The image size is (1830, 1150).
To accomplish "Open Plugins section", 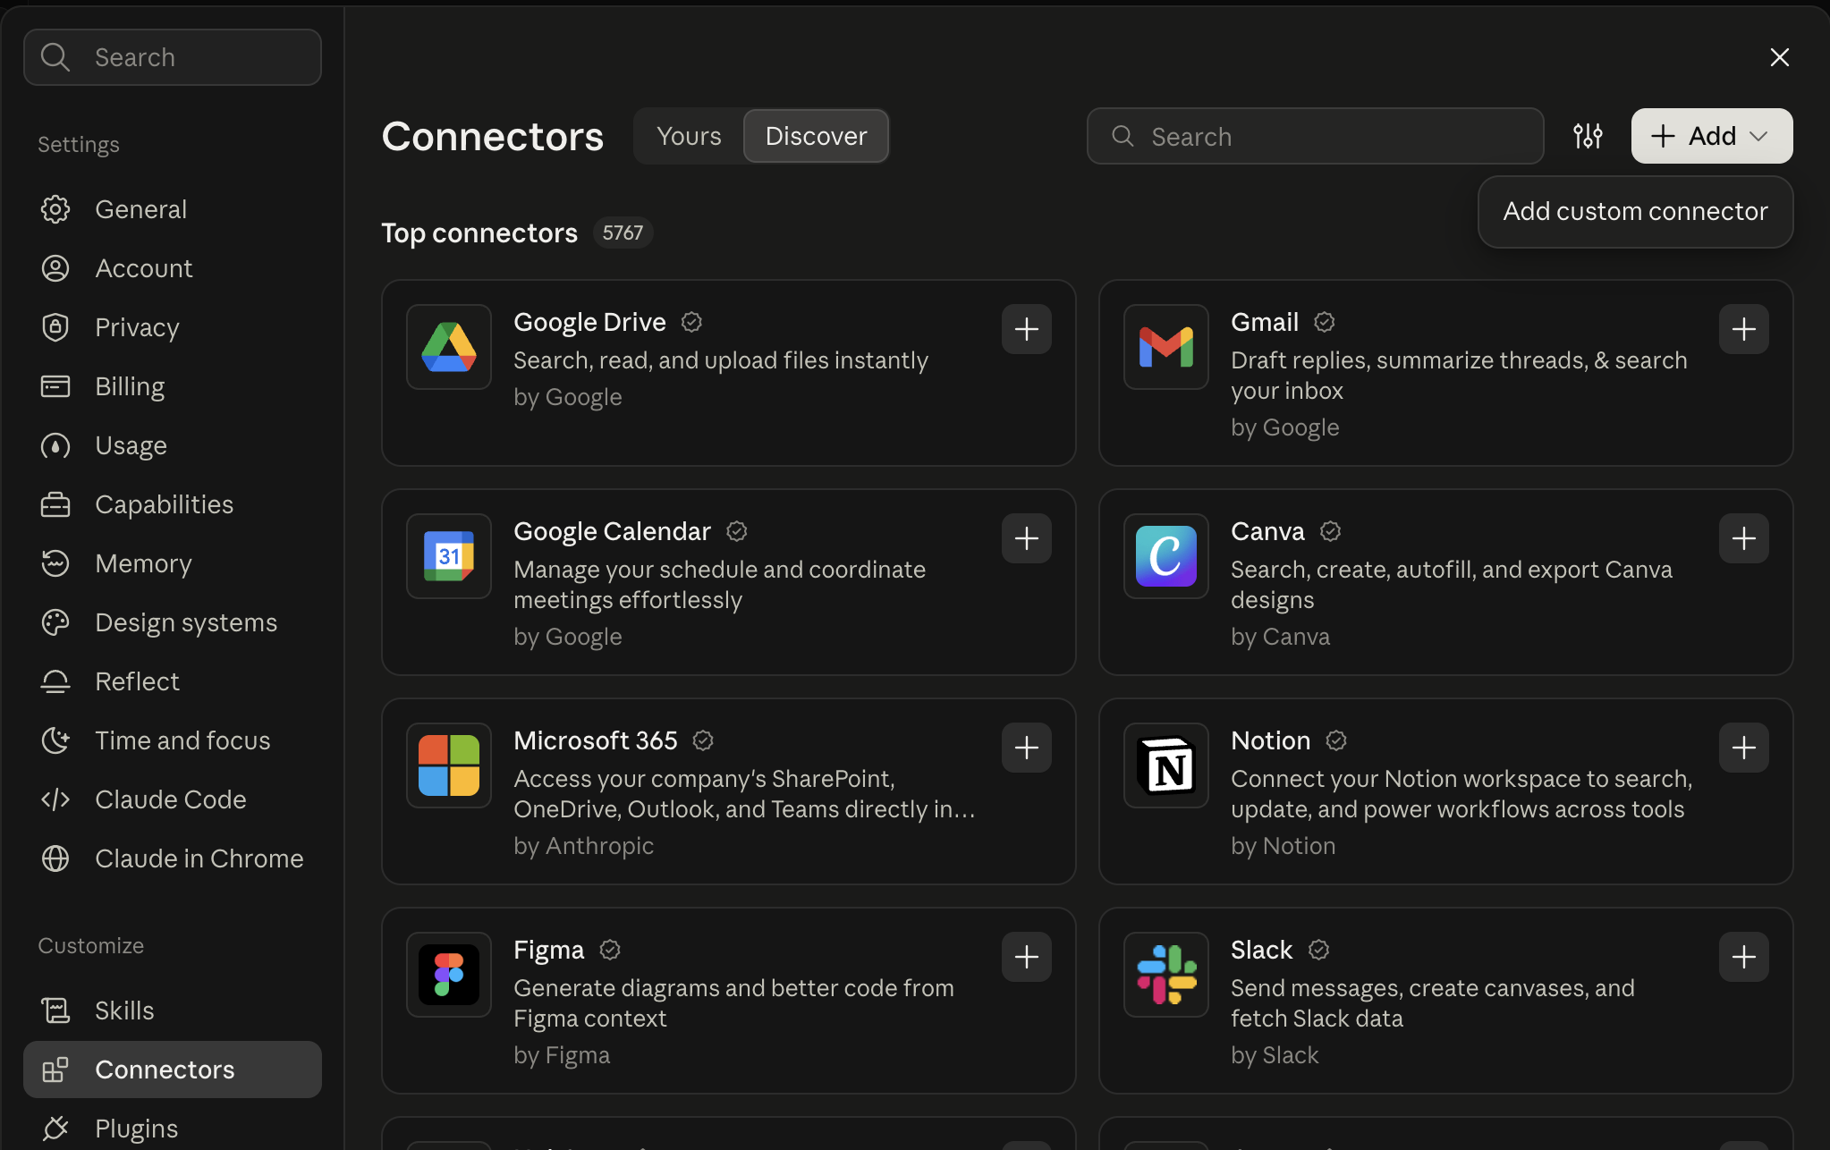I will pyautogui.click(x=173, y=1129).
